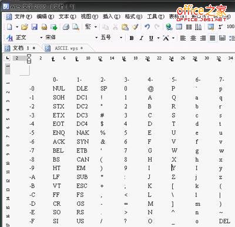Save document with the floppy disk icon

click(x=34, y=27)
